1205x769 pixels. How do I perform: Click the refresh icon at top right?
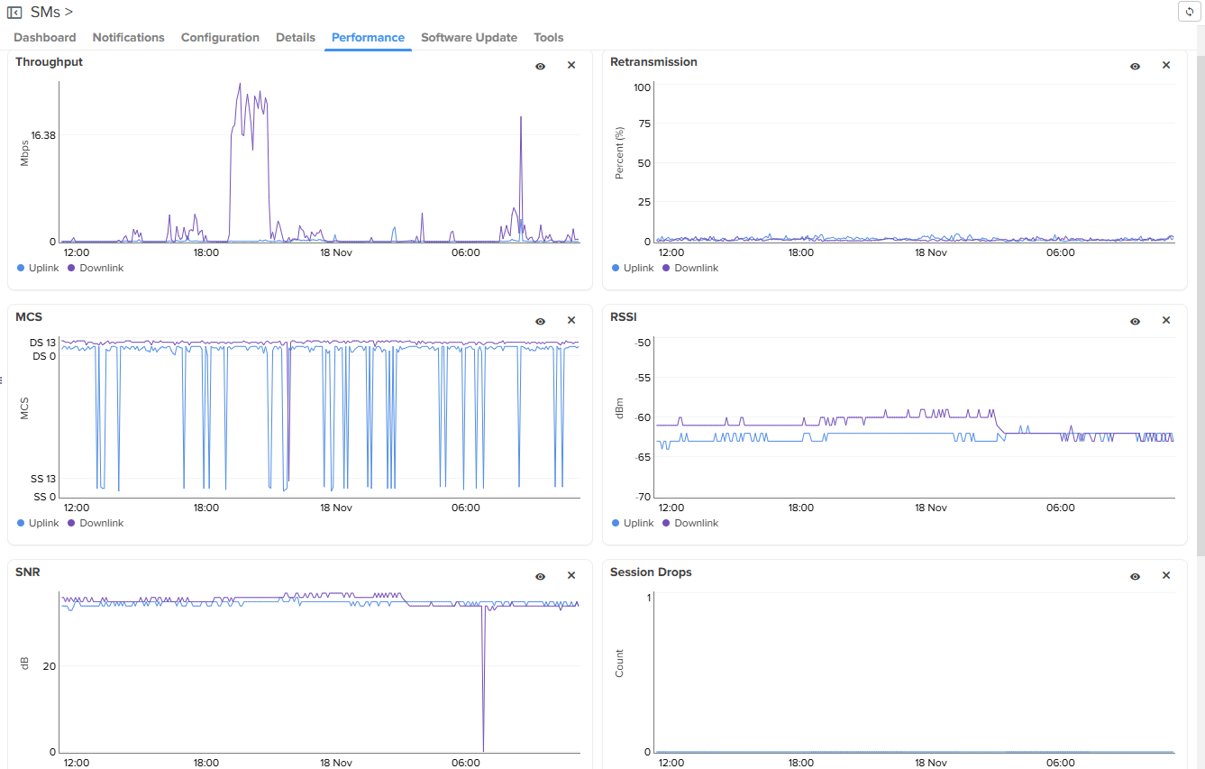(x=1189, y=11)
